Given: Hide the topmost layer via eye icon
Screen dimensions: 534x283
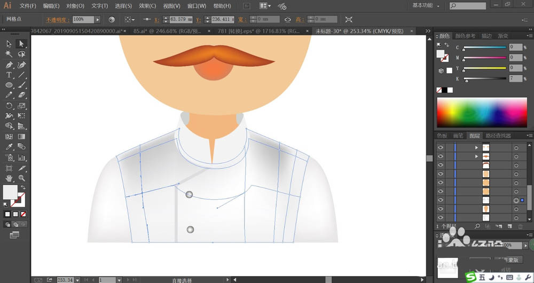Looking at the screenshot, I should [441, 147].
